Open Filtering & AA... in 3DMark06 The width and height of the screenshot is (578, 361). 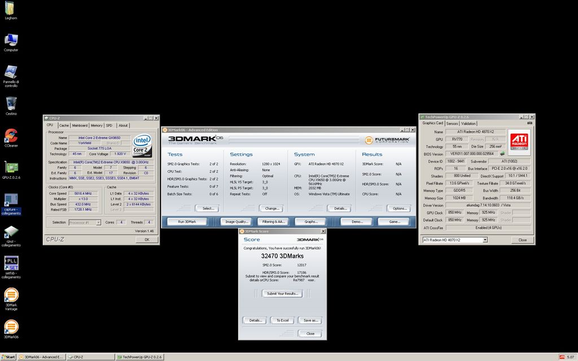273,222
